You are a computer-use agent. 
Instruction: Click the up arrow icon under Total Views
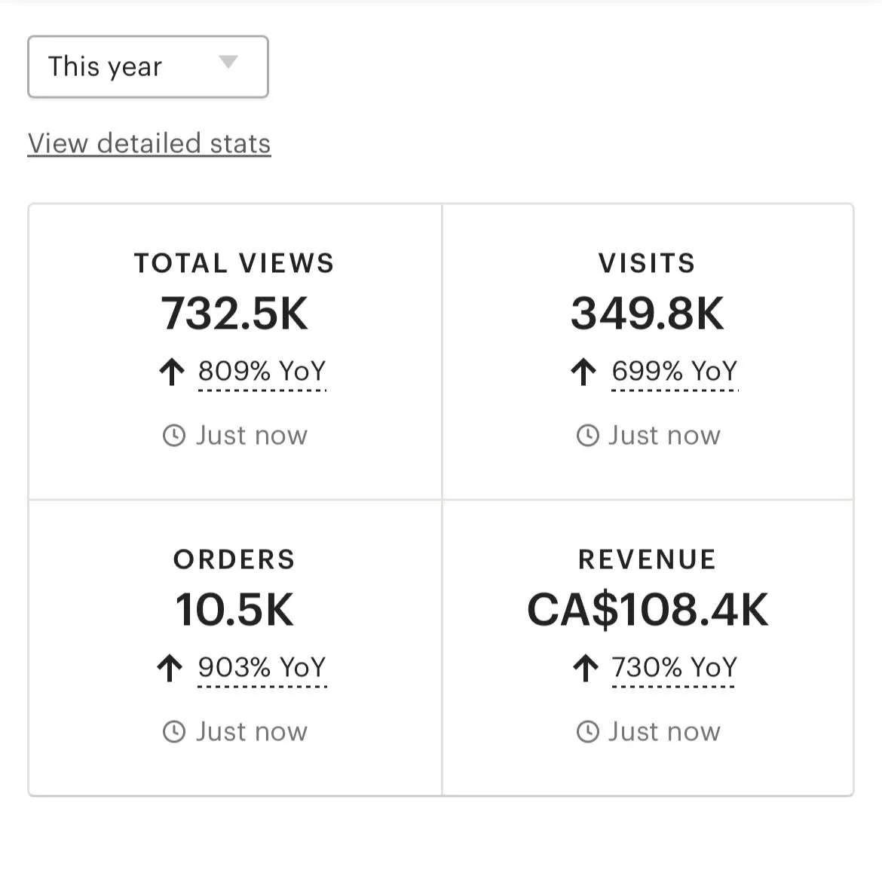(x=172, y=372)
